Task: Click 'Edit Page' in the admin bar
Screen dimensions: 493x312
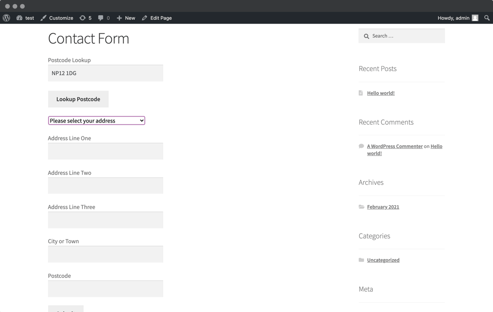Action: pos(160,18)
